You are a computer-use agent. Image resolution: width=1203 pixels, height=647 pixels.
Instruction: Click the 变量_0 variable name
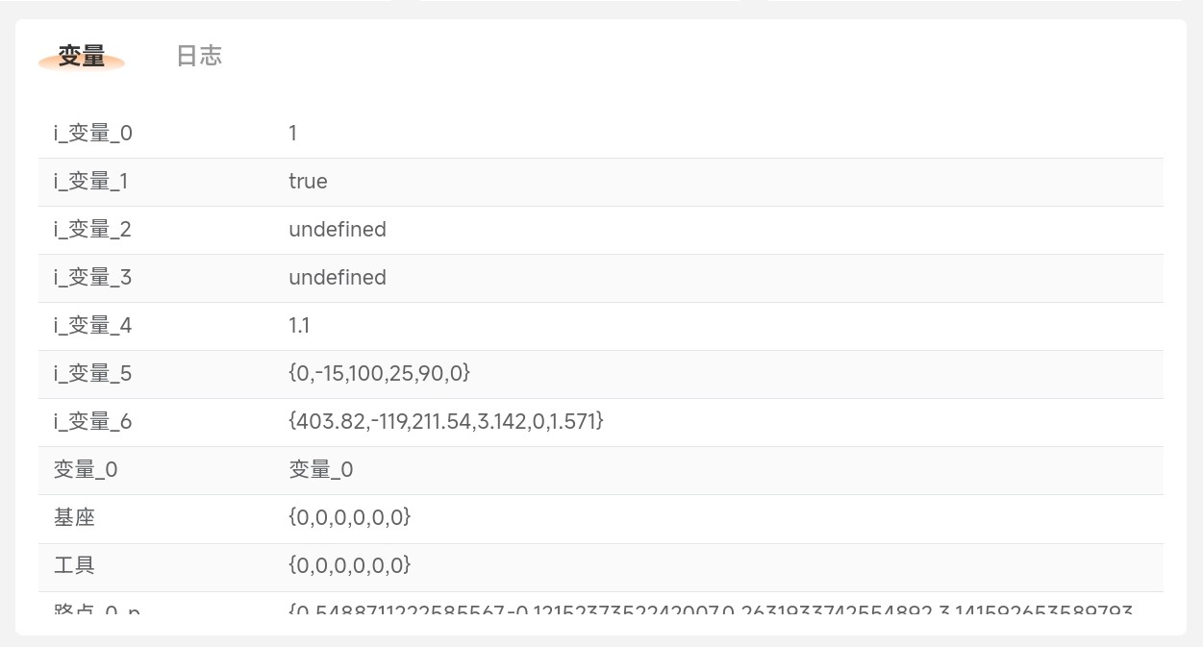[x=86, y=470]
